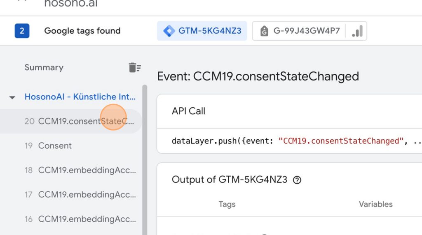Click the signal bars icon on G-99J43GW4P7 chip
This screenshot has width=422, height=235.
[x=357, y=31]
